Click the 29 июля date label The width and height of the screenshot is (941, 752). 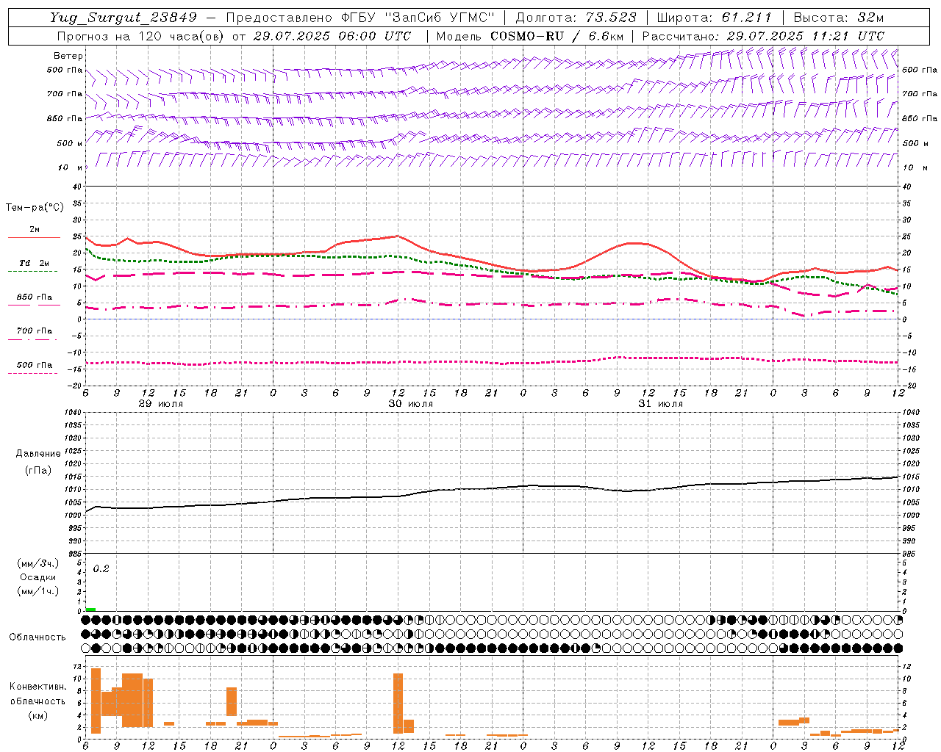[161, 404]
